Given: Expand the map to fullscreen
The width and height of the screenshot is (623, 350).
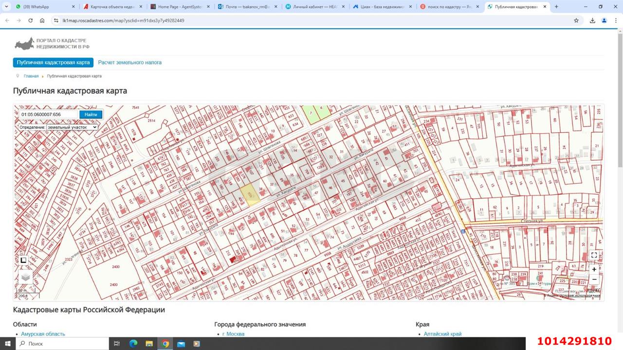Looking at the screenshot, I should coord(594,255).
